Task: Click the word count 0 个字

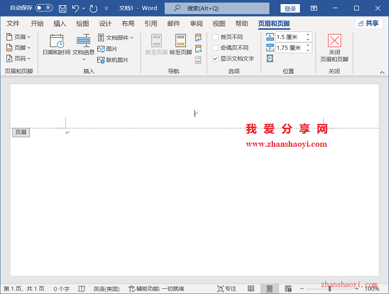Action: [62, 288]
